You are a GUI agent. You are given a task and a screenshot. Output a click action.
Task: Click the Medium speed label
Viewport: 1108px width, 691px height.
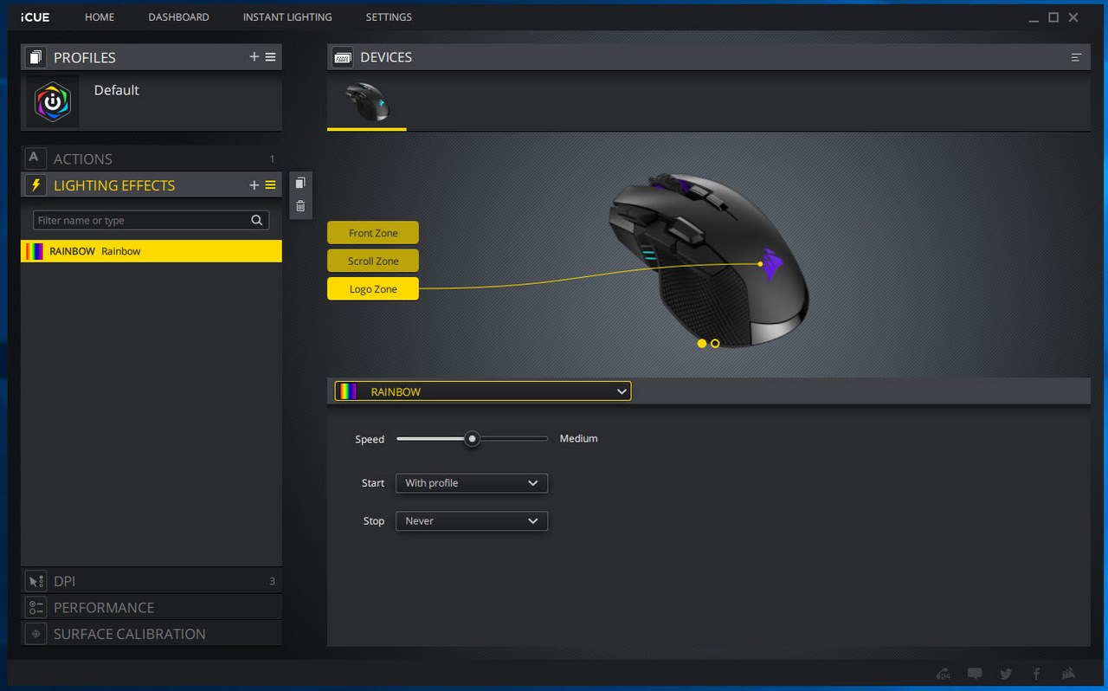tap(578, 439)
